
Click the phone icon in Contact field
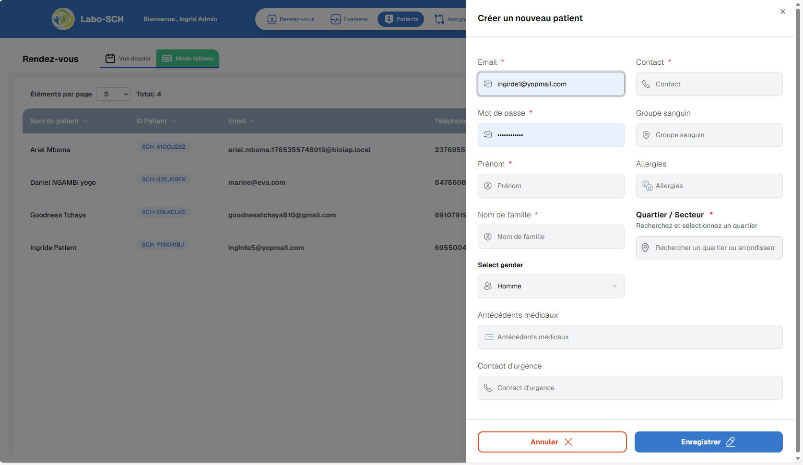tap(646, 84)
